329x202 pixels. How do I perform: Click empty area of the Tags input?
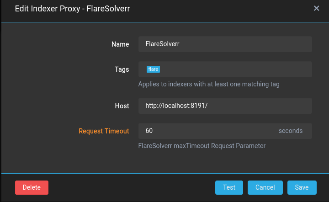235,69
